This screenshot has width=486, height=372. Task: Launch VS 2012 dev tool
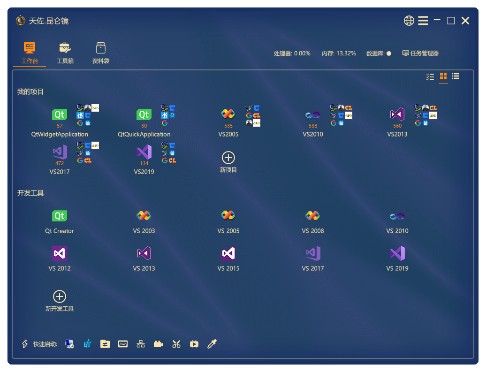coord(60,259)
